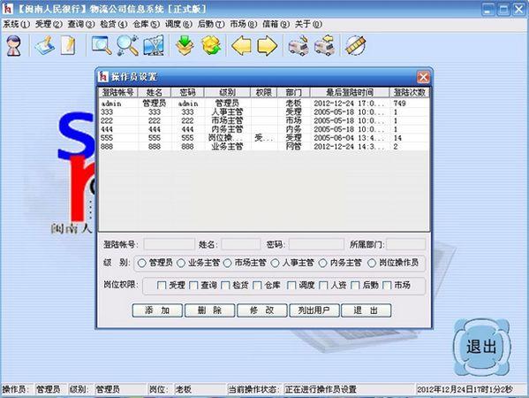
Task: Click the 删除 button
Action: pyautogui.click(x=210, y=310)
